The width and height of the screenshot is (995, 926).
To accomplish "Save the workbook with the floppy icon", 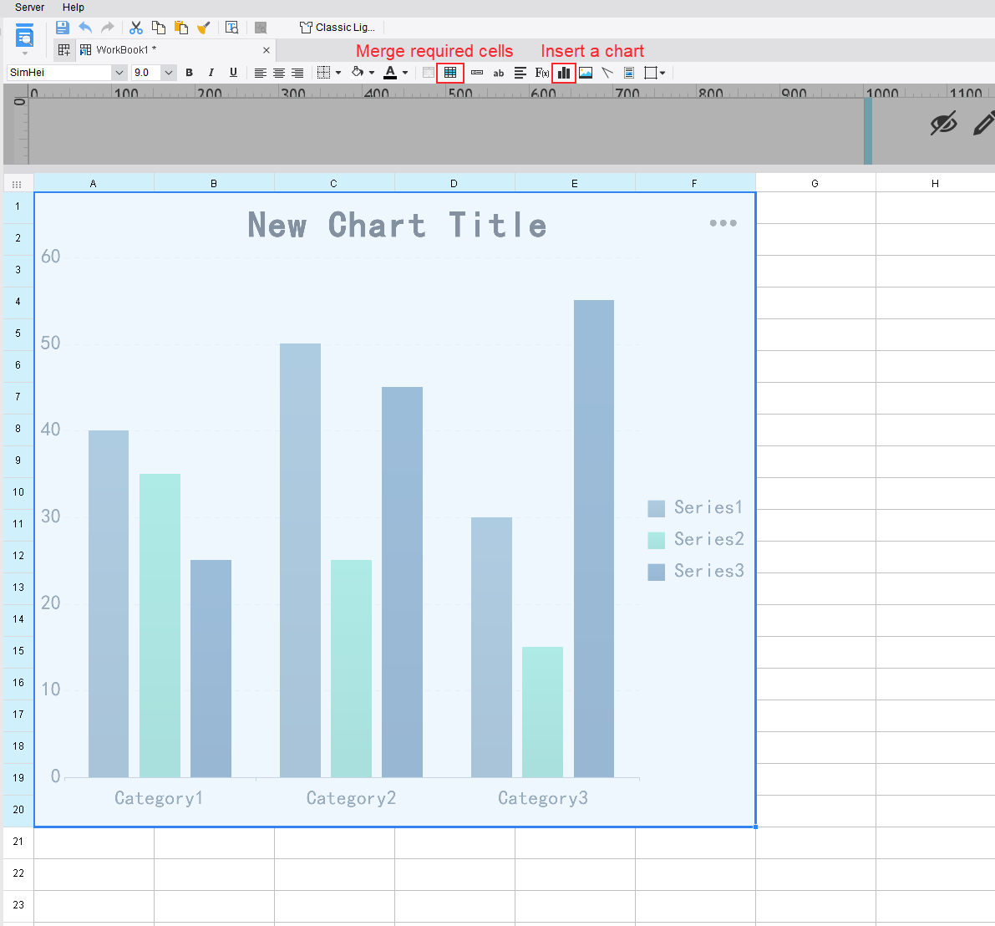I will click(x=62, y=28).
